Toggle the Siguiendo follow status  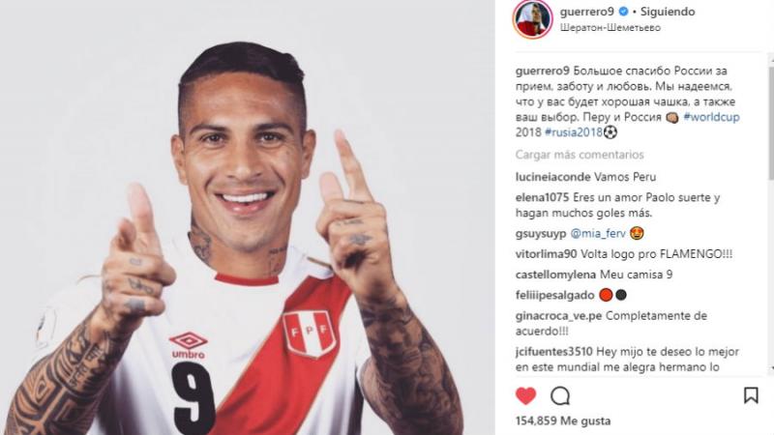[x=668, y=12]
